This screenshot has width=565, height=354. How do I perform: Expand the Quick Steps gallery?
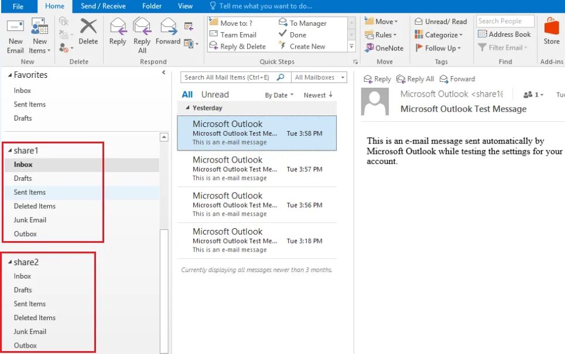(x=351, y=46)
